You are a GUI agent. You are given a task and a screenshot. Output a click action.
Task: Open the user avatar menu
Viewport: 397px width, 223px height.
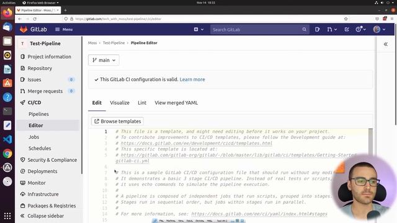(379, 29)
